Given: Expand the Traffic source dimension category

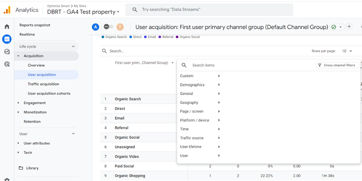Looking at the screenshot, I should pyautogui.click(x=200, y=138).
